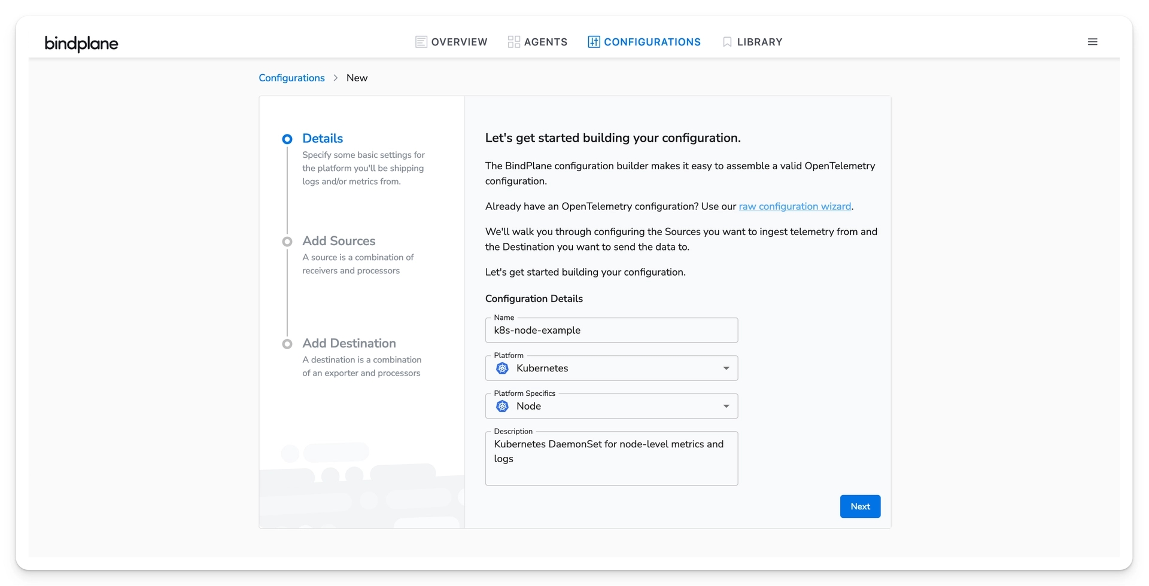Click the Add Sources step circle
This screenshot has height=586, width=1149.
click(288, 242)
